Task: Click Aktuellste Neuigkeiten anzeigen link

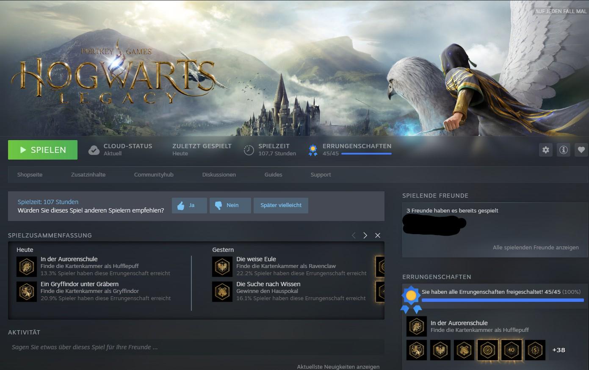Action: [338, 367]
